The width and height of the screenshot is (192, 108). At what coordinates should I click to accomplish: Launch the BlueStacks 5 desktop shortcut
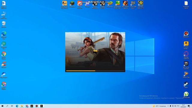110,4
